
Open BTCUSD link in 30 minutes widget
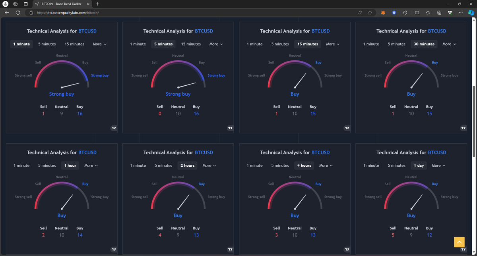point(437,31)
